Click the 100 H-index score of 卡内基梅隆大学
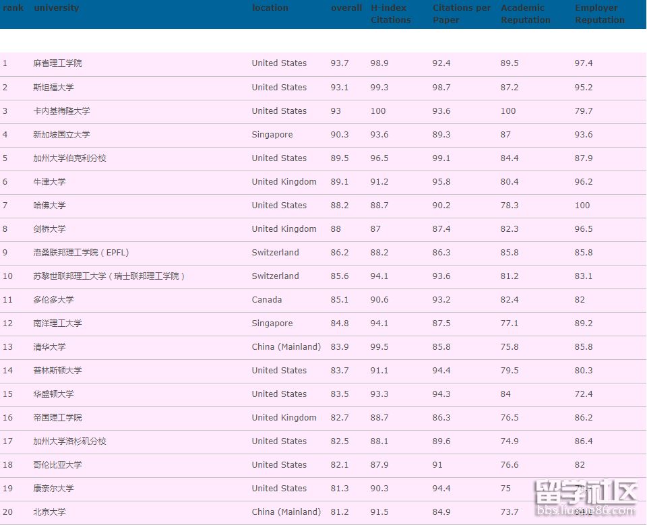This screenshot has height=525, width=647. pos(378,111)
